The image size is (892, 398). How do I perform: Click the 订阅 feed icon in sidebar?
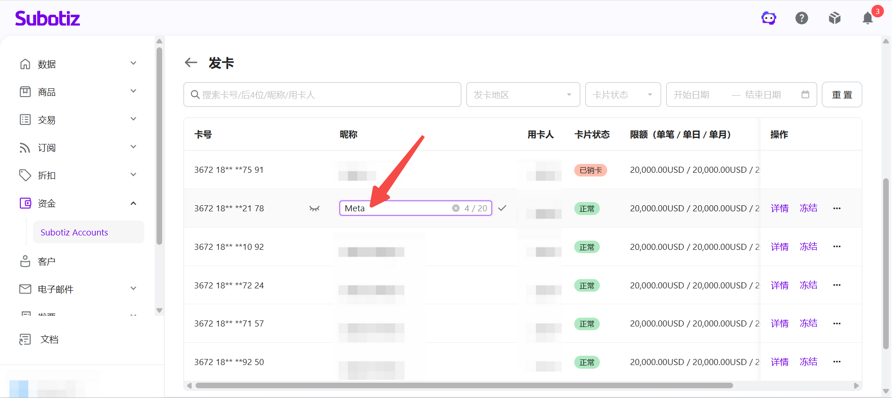tap(25, 148)
